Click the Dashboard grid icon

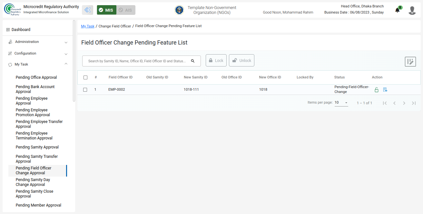click(x=8, y=30)
